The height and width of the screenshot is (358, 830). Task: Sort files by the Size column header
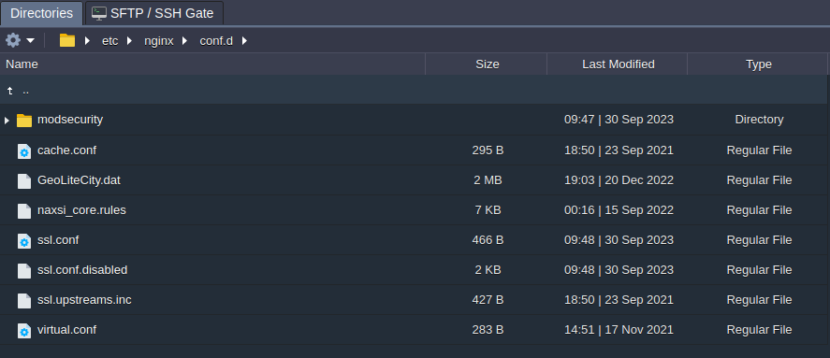pyautogui.click(x=487, y=64)
